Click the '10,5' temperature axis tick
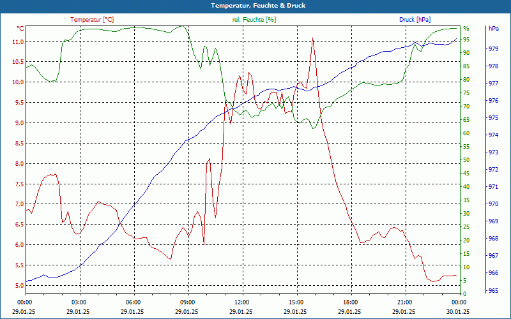Image resolution: width=511 pixels, height=319 pixels. pyautogui.click(x=18, y=62)
